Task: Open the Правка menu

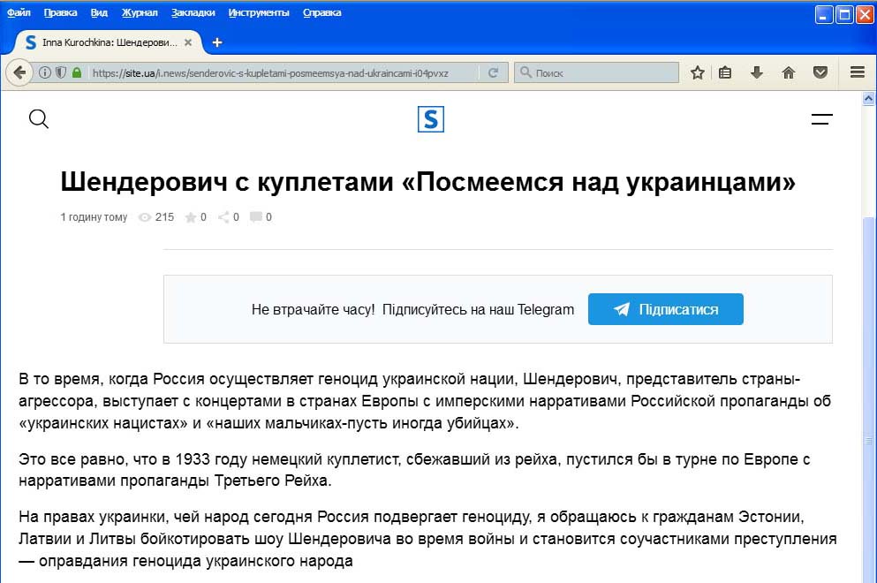Action: click(x=60, y=12)
